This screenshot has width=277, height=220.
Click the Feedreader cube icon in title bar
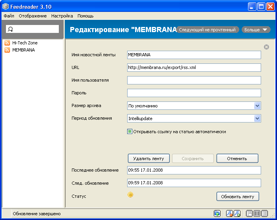(x=6, y=7)
